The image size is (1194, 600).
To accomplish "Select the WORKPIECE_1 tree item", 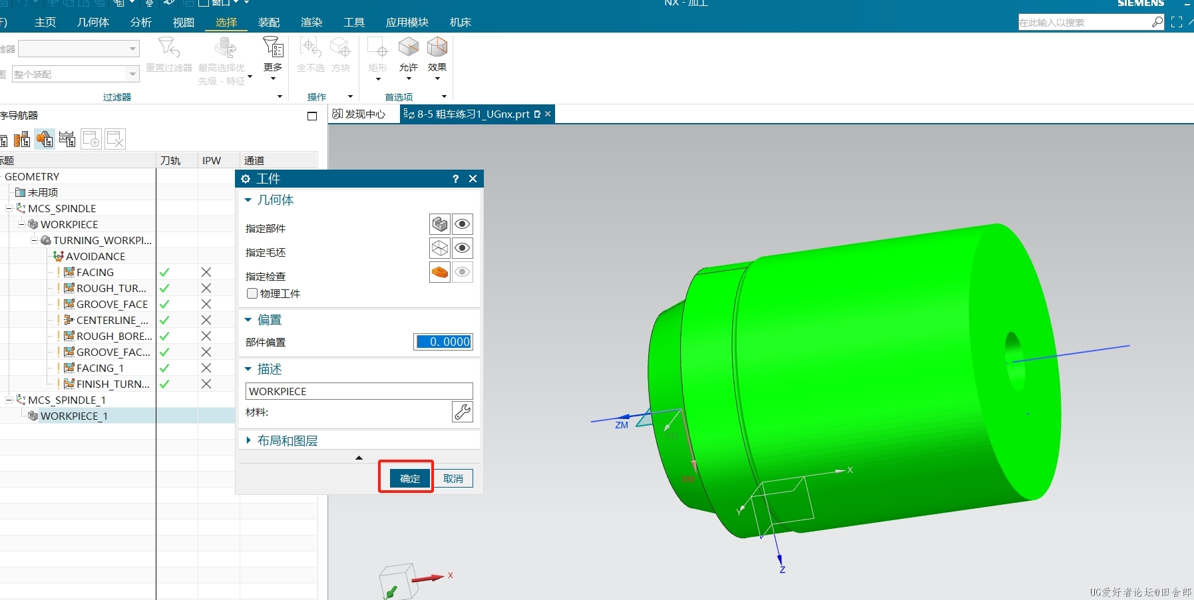I will pyautogui.click(x=74, y=416).
